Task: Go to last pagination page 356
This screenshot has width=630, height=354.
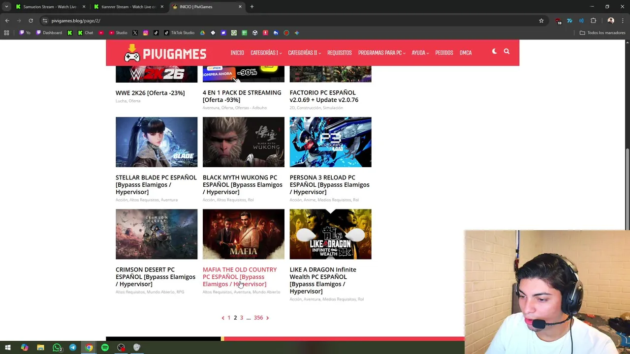Action: pos(258,318)
